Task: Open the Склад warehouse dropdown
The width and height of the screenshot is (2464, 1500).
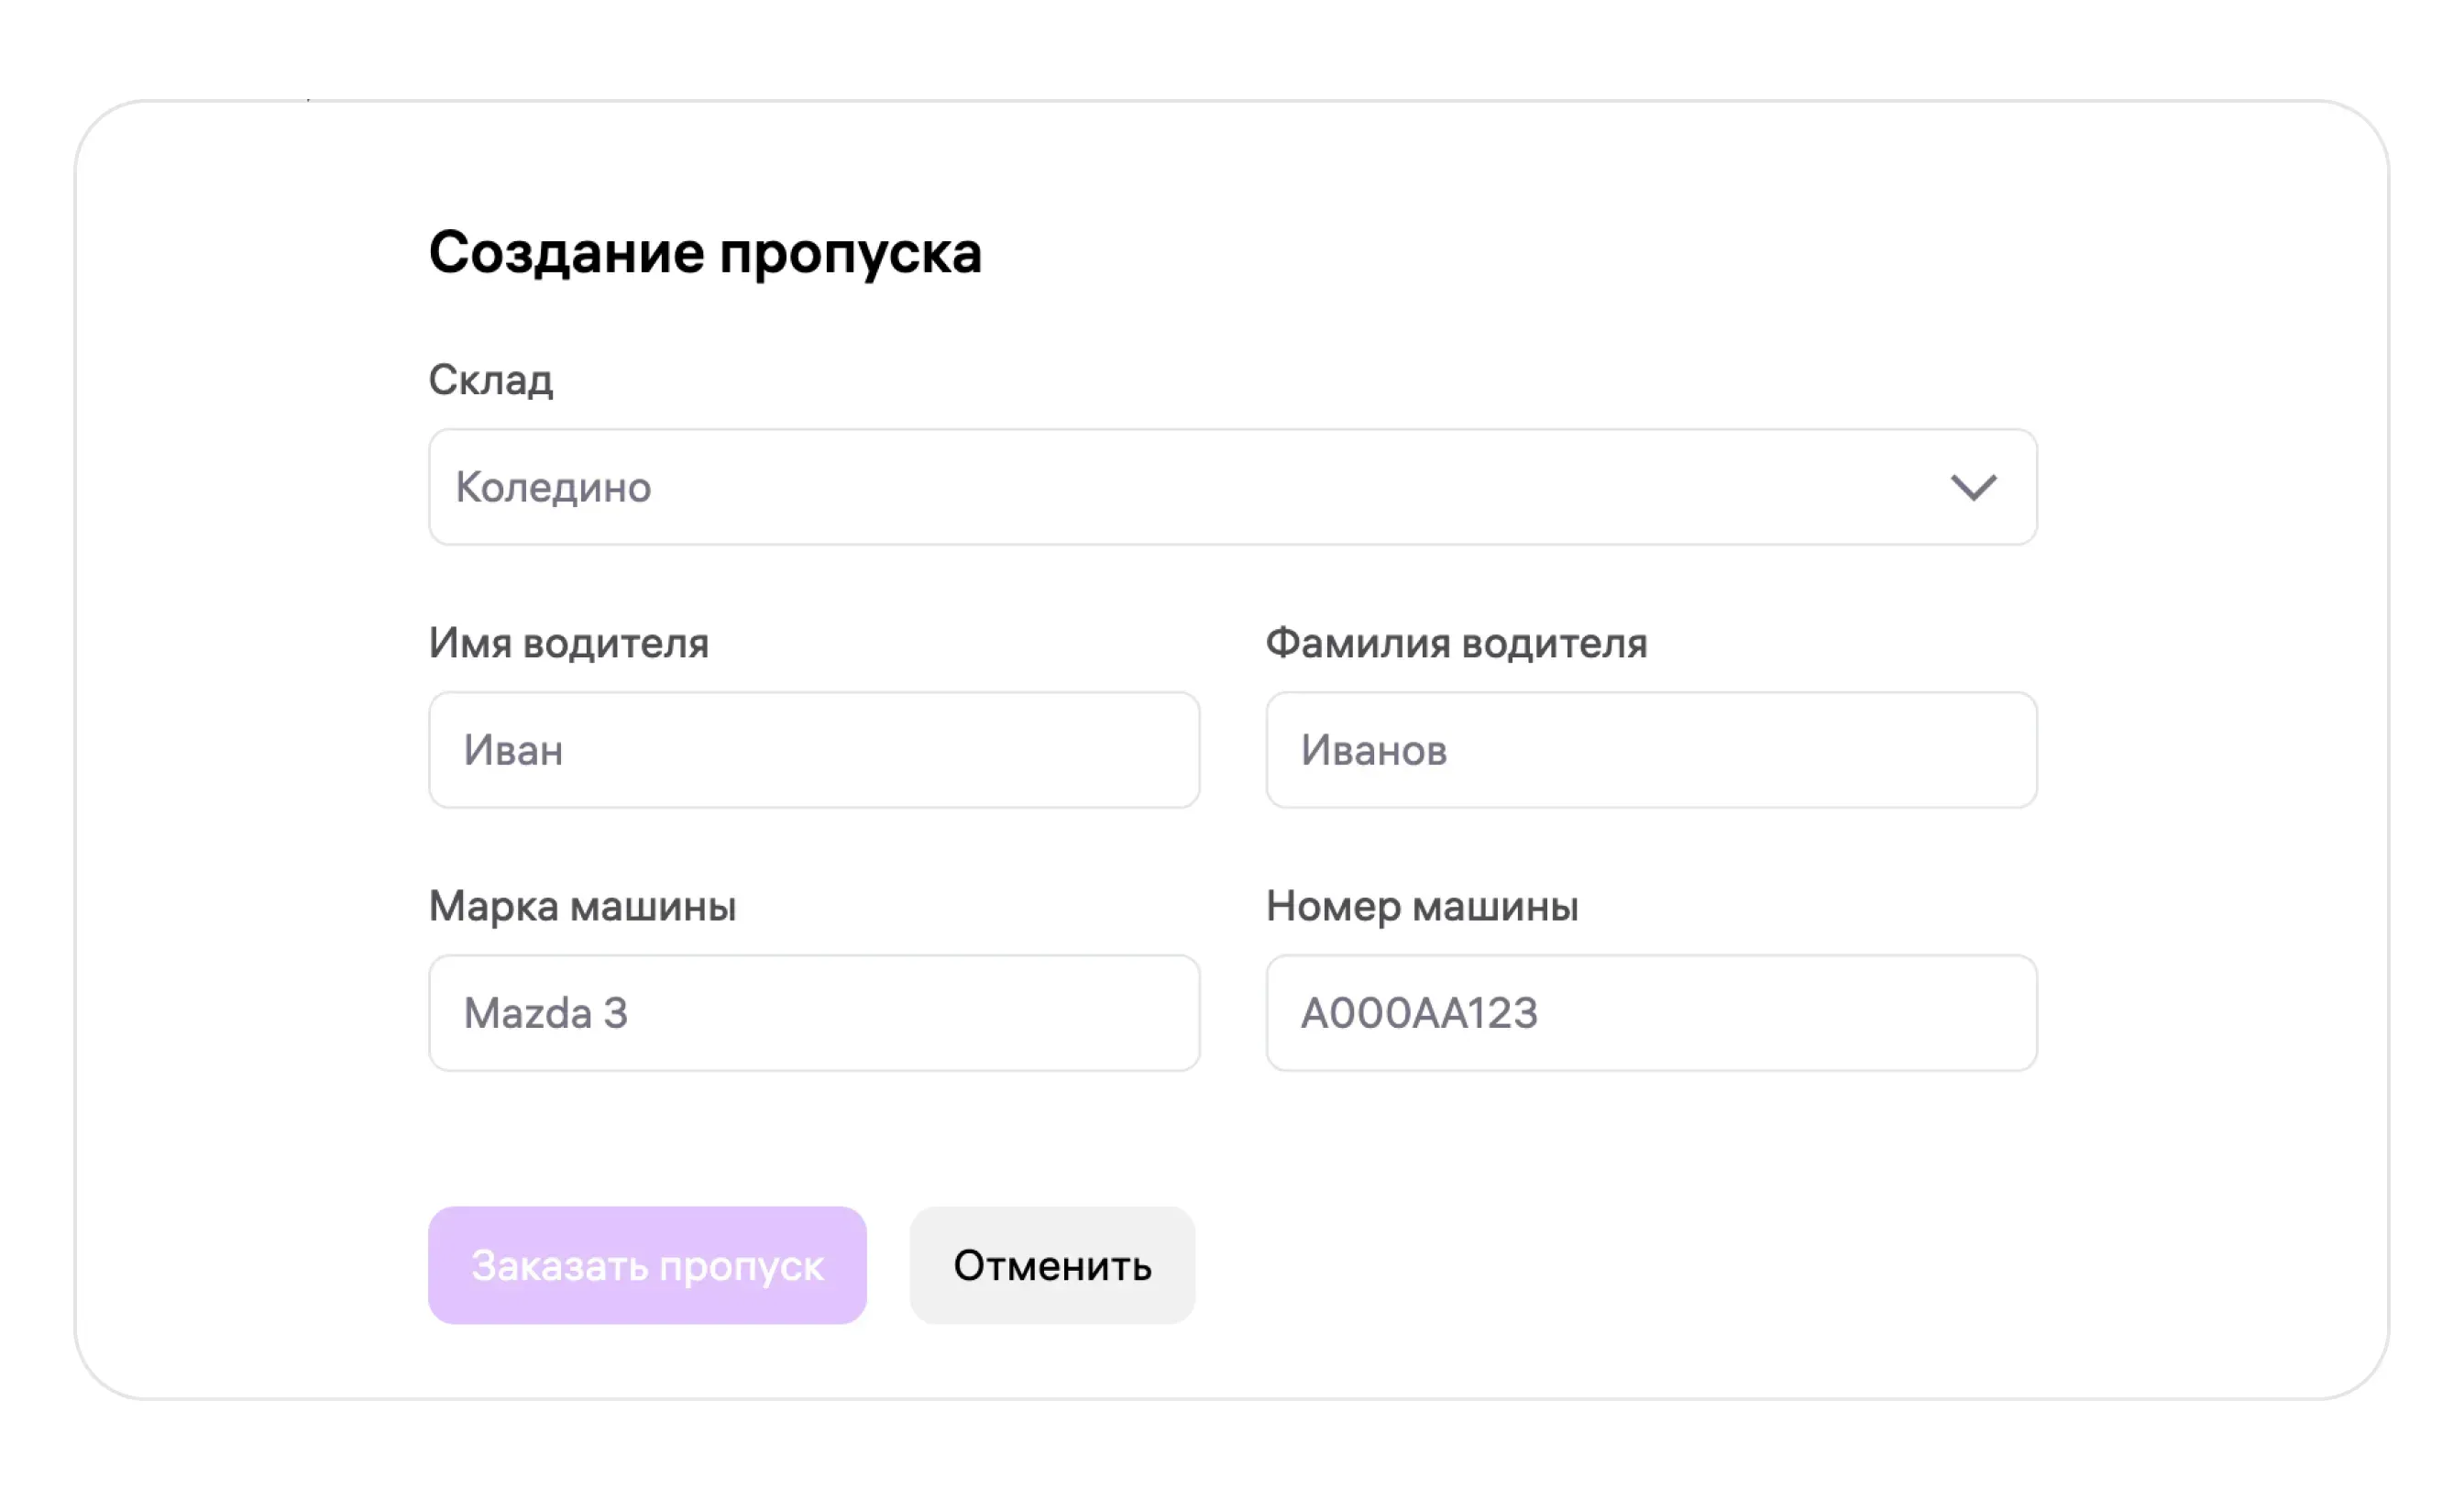Action: click(1232, 488)
